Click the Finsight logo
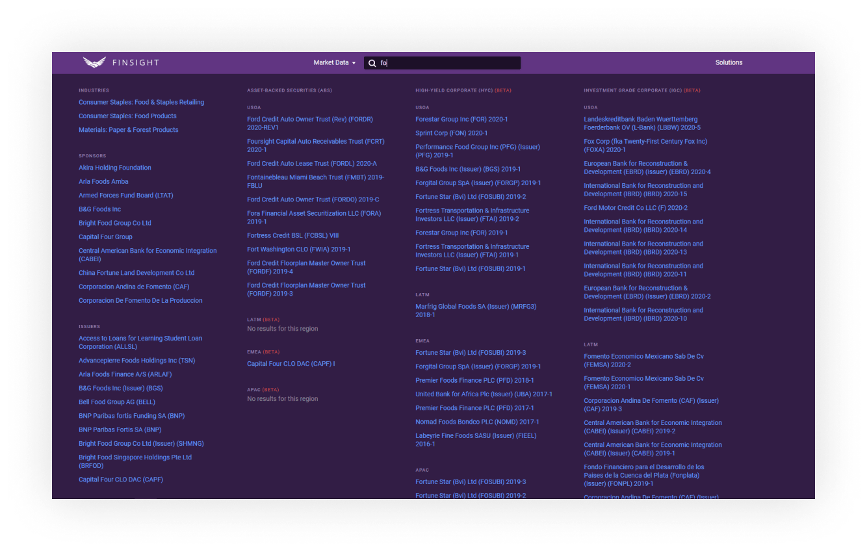This screenshot has width=867, height=551. [x=121, y=62]
